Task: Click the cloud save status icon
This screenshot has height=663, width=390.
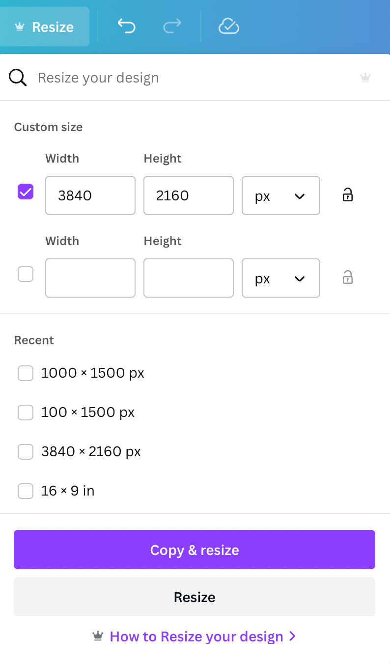Action: point(228,26)
